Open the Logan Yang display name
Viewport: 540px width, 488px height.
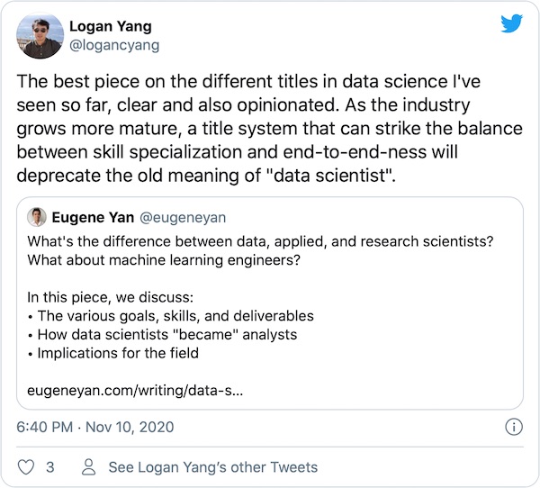pyautogui.click(x=112, y=26)
